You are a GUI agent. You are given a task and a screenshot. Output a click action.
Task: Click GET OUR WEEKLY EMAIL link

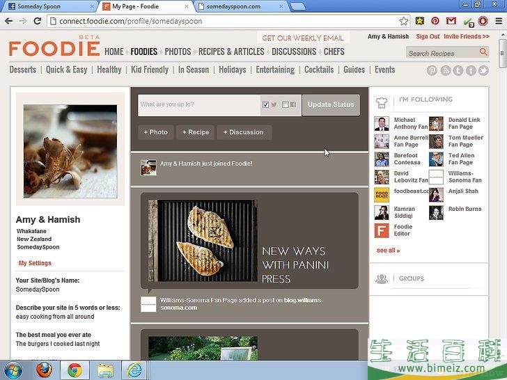pyautogui.click(x=303, y=38)
